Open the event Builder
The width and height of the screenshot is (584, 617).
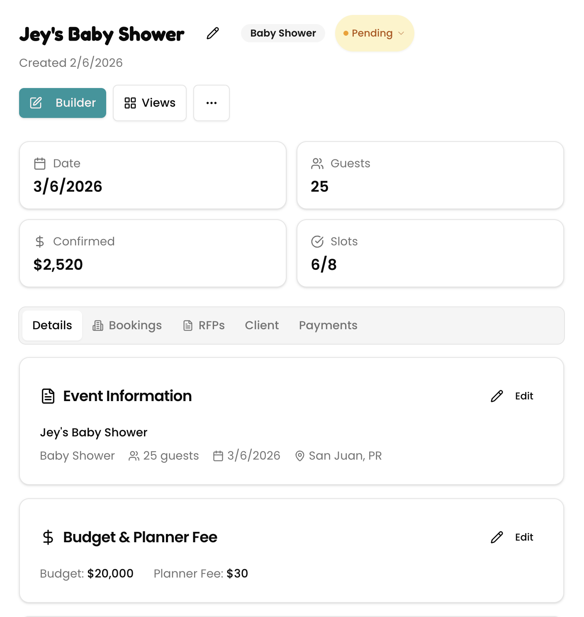62,103
